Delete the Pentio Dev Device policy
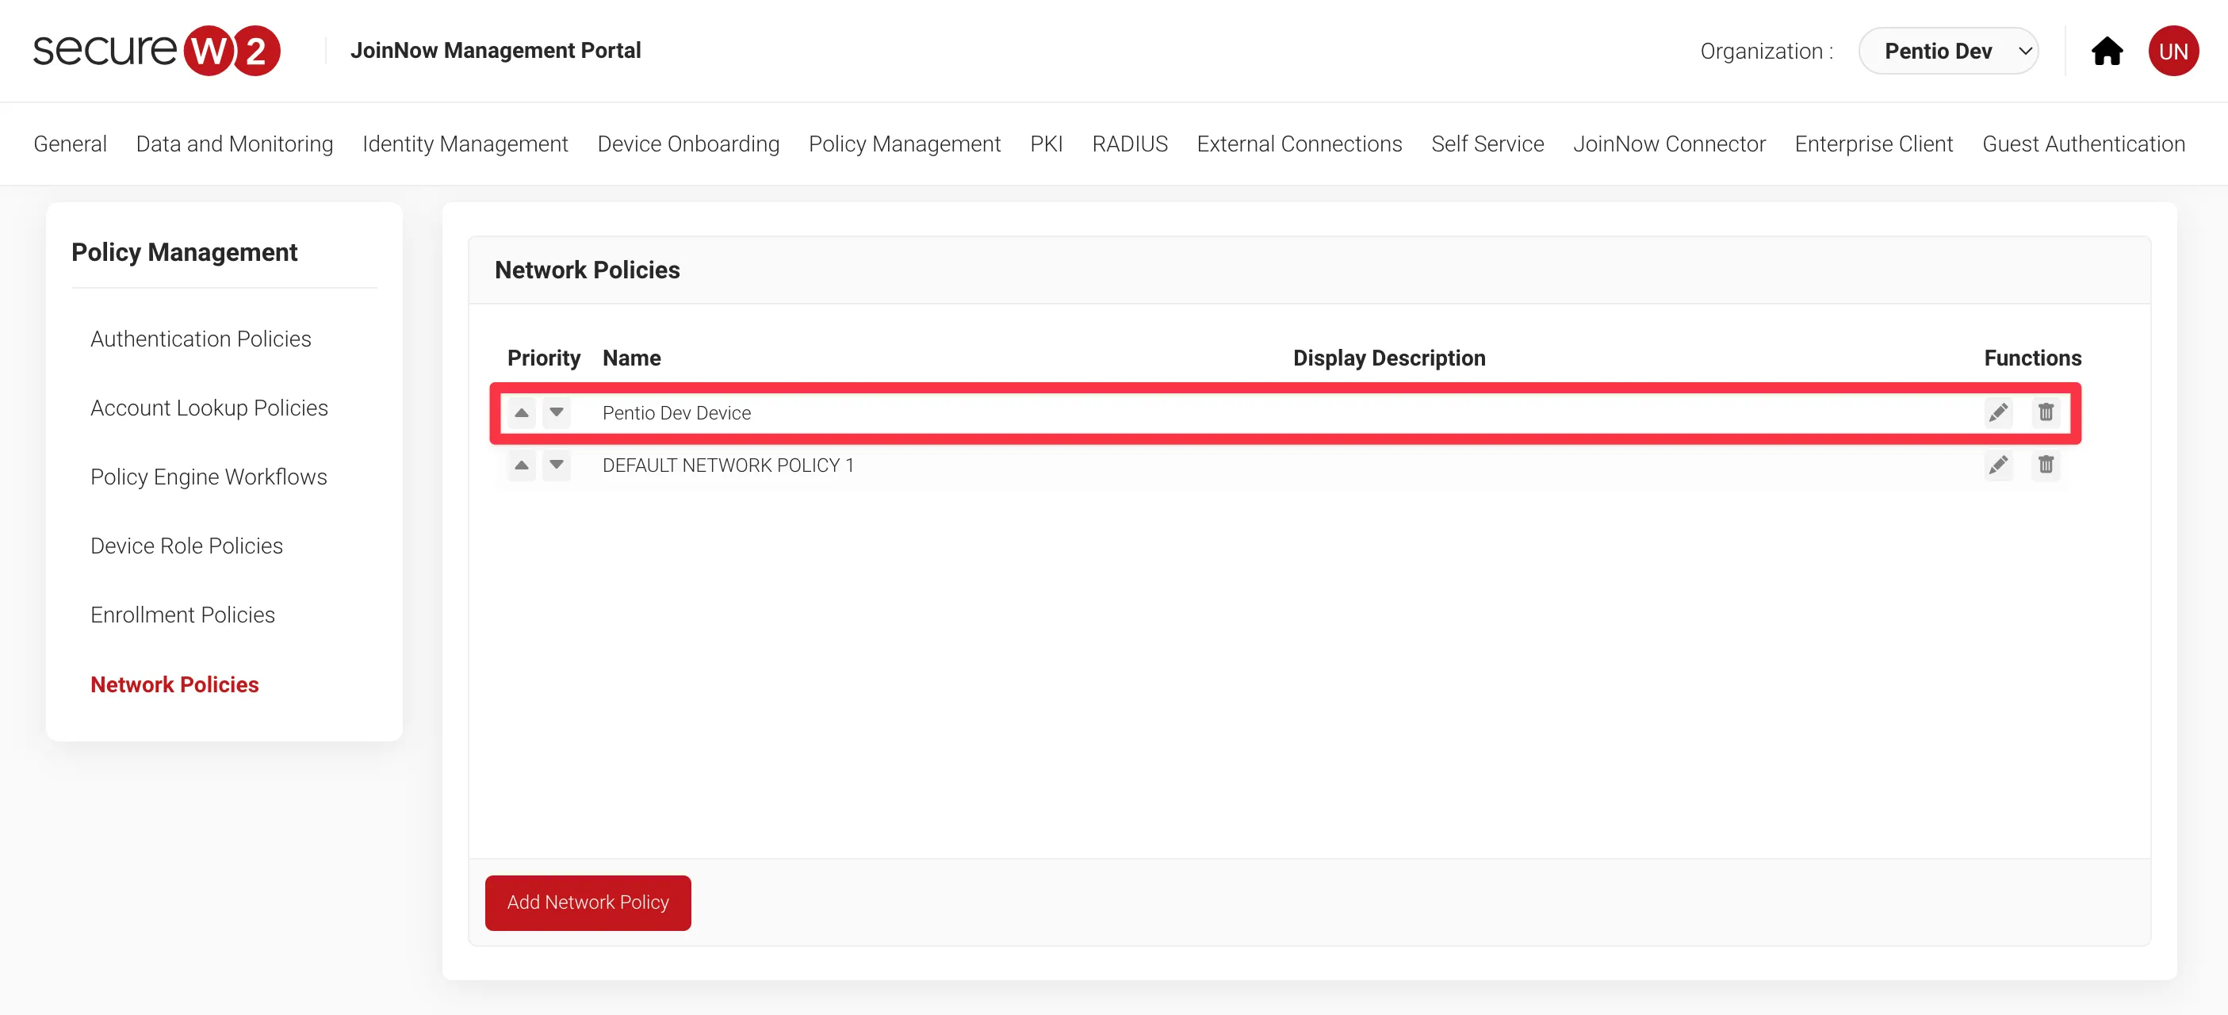Image resolution: width=2228 pixels, height=1015 pixels. (2046, 413)
